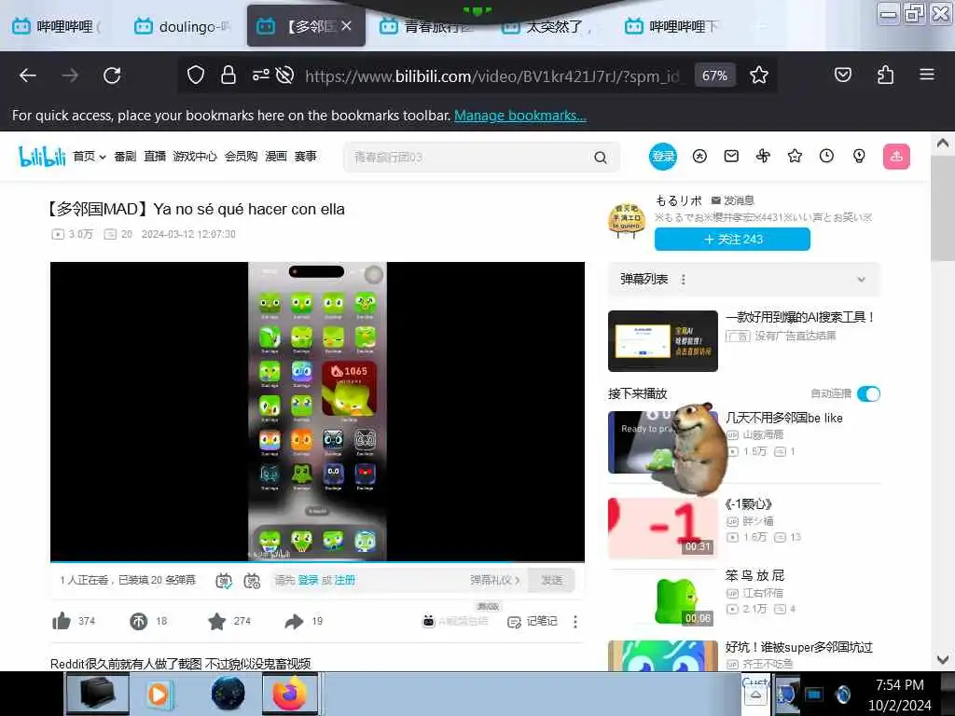Click the 注册 register link
The image size is (955, 716).
345,580
